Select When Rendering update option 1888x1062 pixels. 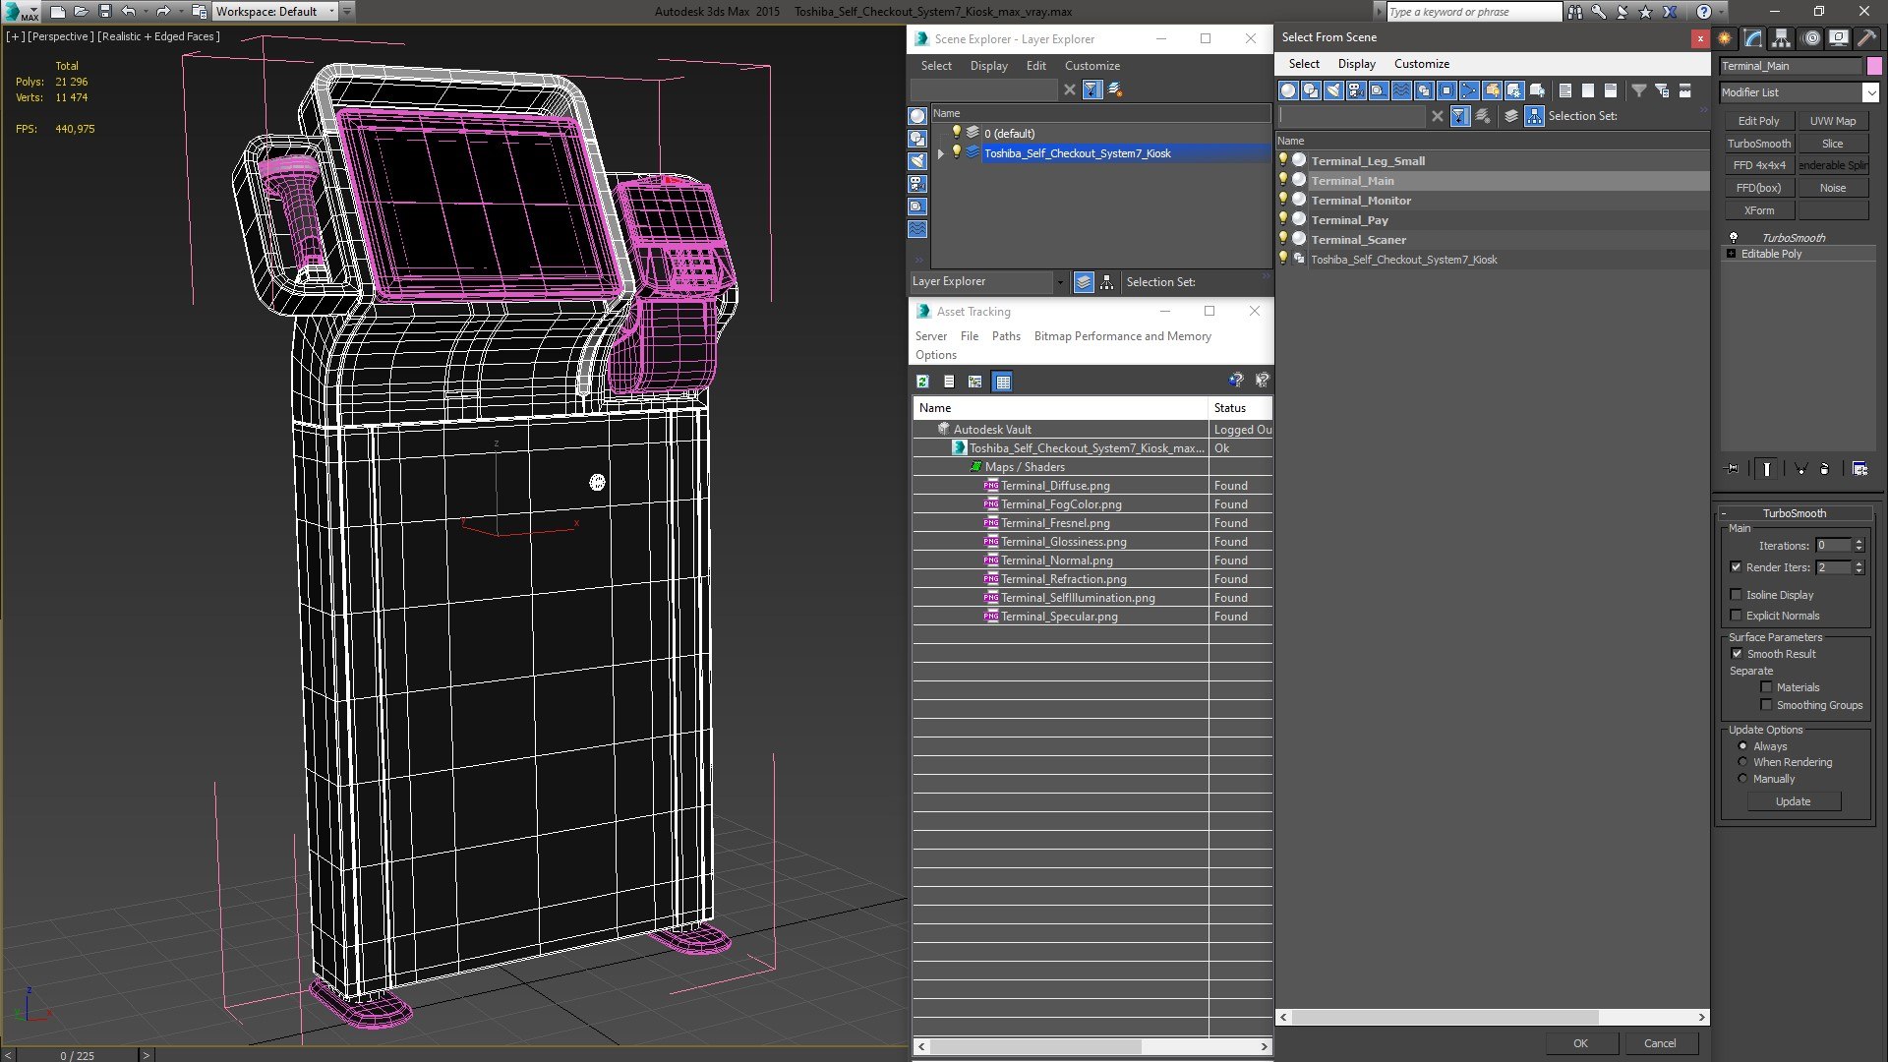tap(1742, 762)
